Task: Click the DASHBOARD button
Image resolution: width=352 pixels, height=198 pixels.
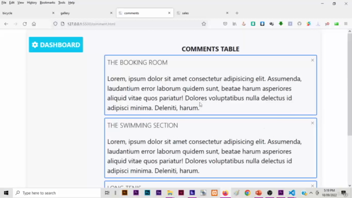Action: click(56, 45)
